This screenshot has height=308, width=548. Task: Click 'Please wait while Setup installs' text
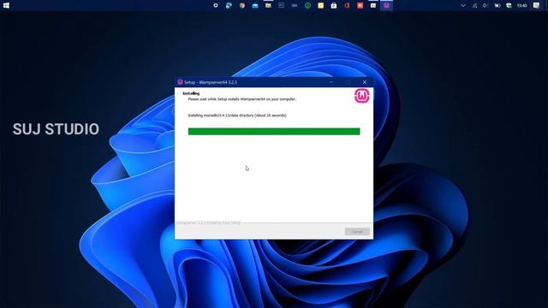pyautogui.click(x=241, y=99)
